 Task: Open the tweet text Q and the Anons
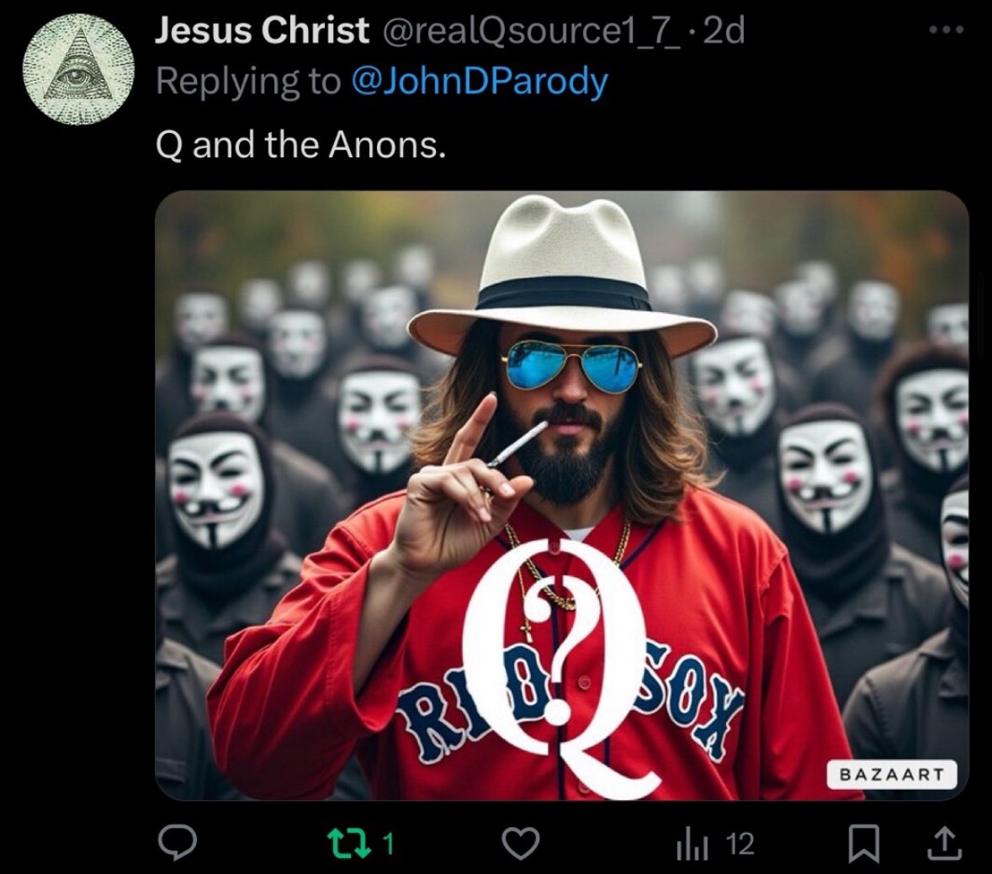coord(300,146)
